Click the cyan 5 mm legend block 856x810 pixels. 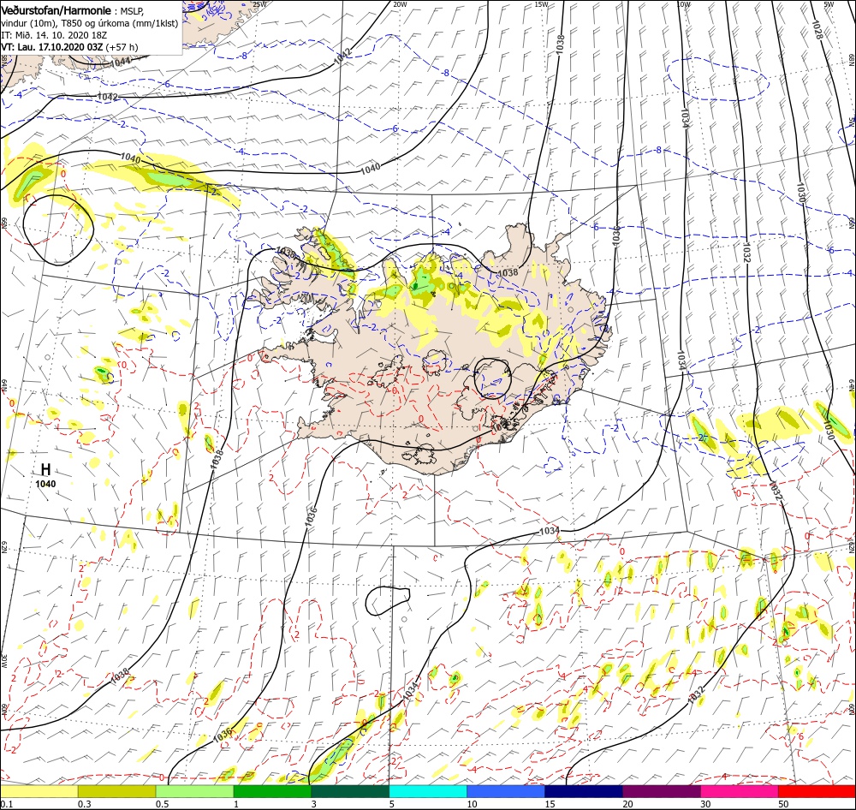tap(428, 791)
